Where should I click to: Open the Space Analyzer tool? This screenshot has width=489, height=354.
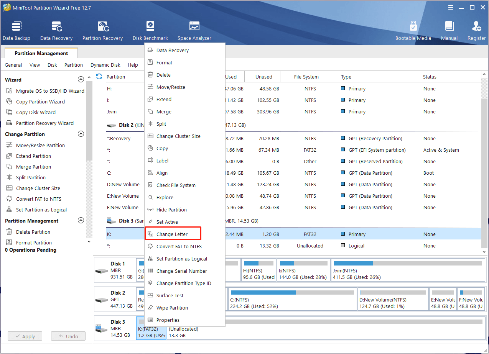pos(194,31)
